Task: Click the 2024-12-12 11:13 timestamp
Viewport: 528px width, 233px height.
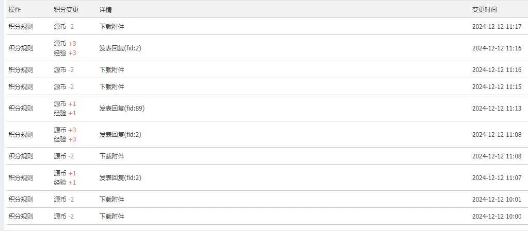Action: tap(497, 108)
